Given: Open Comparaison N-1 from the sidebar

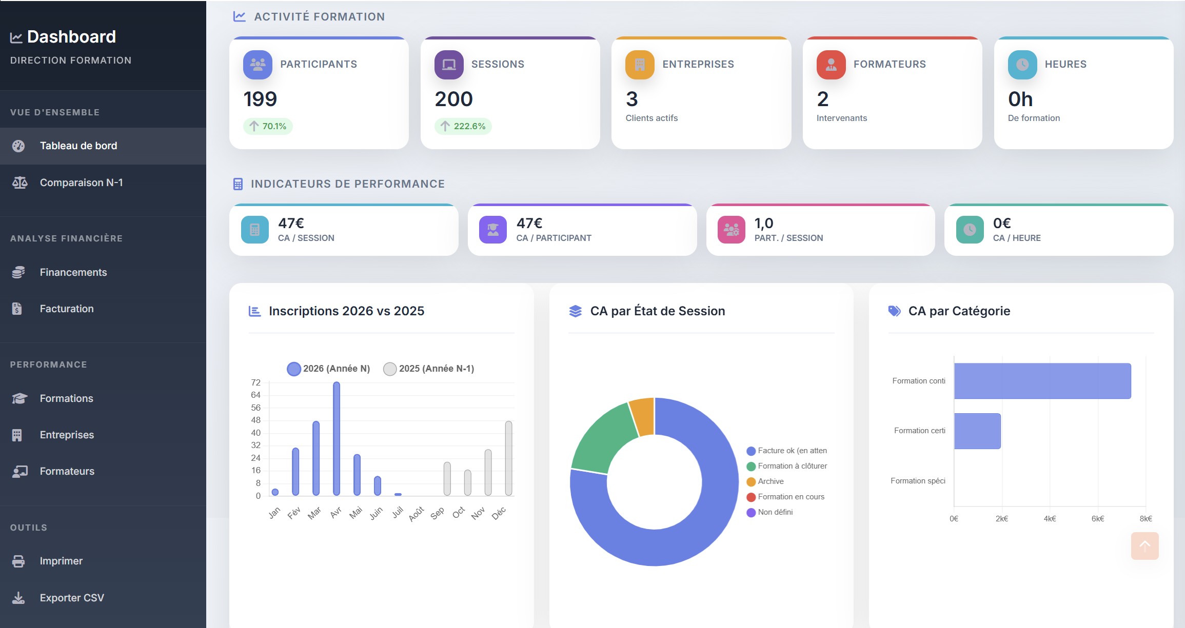Looking at the screenshot, I should 81,183.
